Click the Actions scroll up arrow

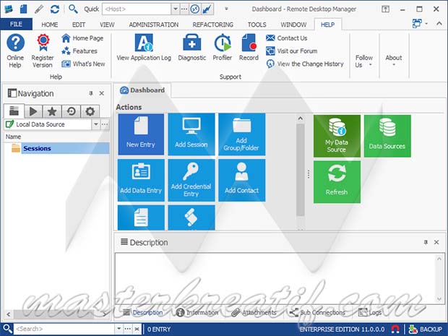tap(300, 119)
